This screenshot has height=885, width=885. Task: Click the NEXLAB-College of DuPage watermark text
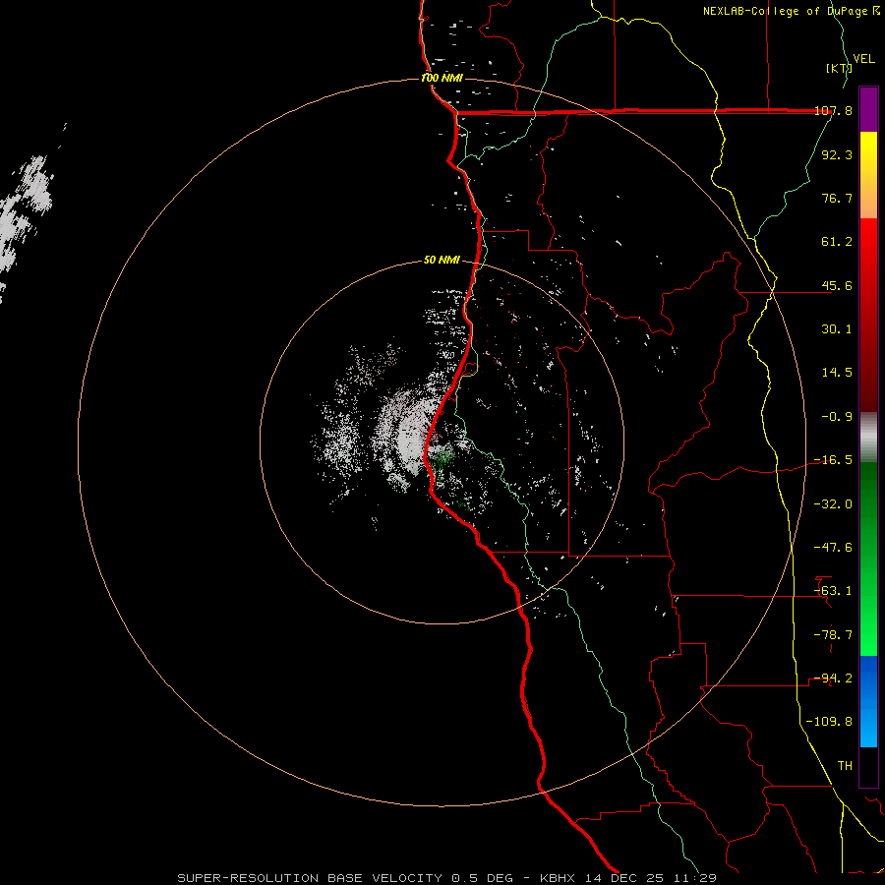point(792,11)
